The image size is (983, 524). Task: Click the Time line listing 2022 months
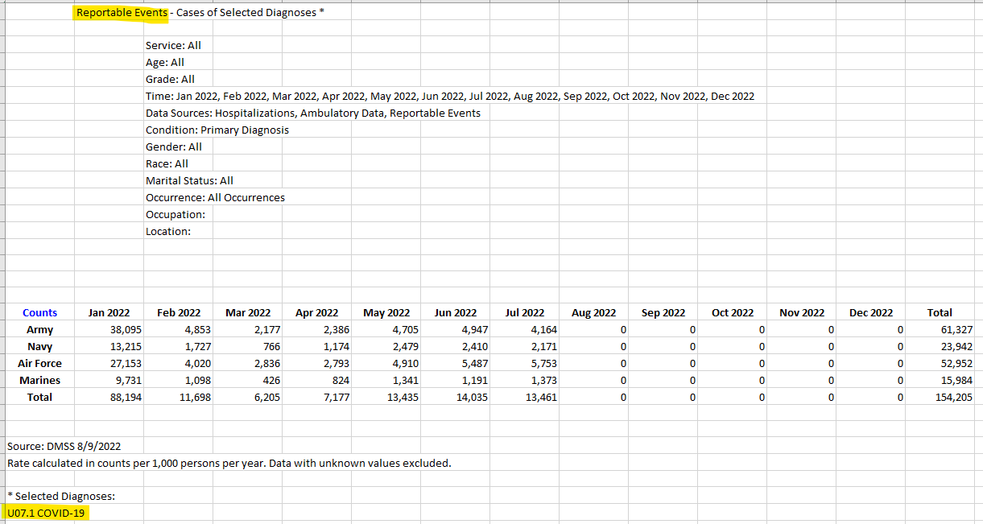tap(450, 96)
